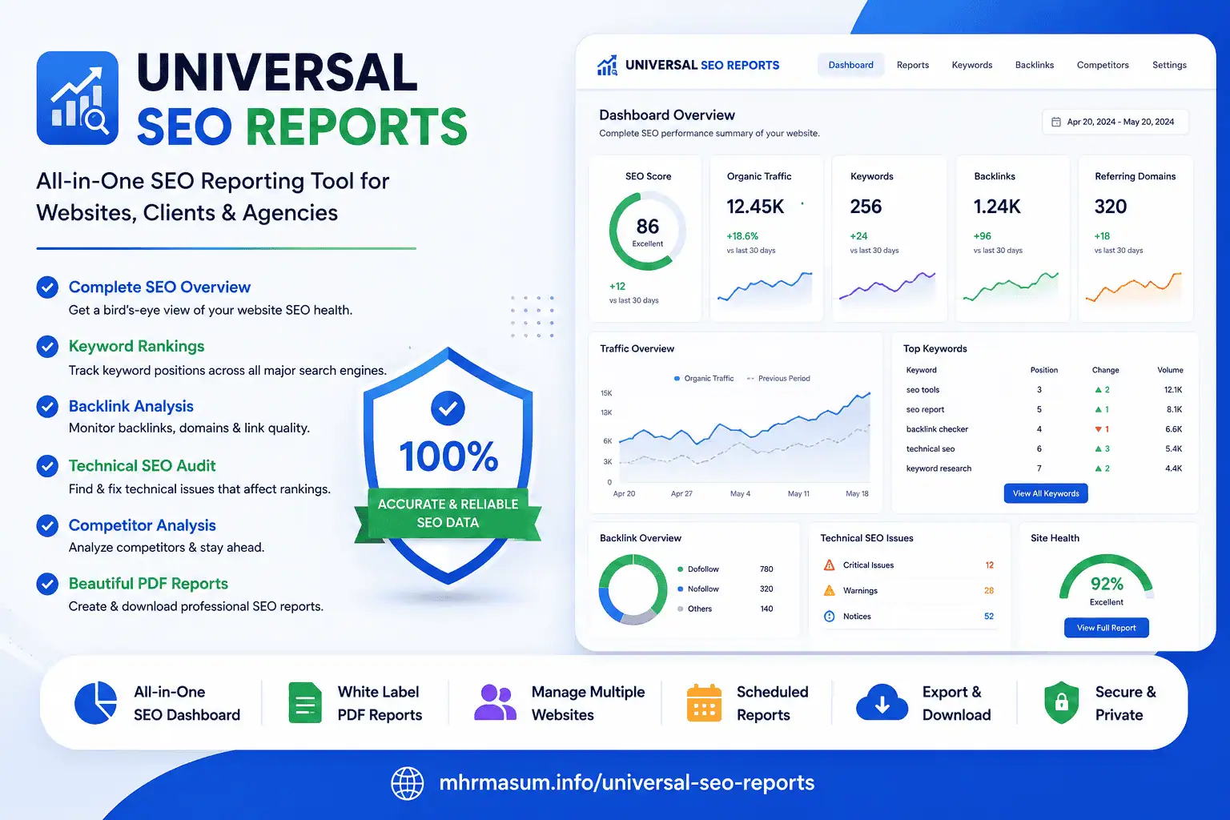Click the checkmark icon next to Backlink Analysis

47,406
